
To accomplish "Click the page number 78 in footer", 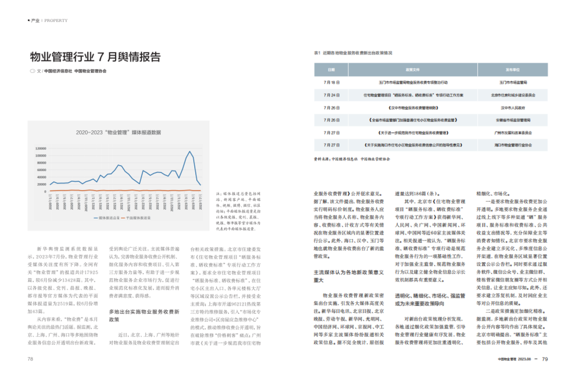I will click(31, 359).
